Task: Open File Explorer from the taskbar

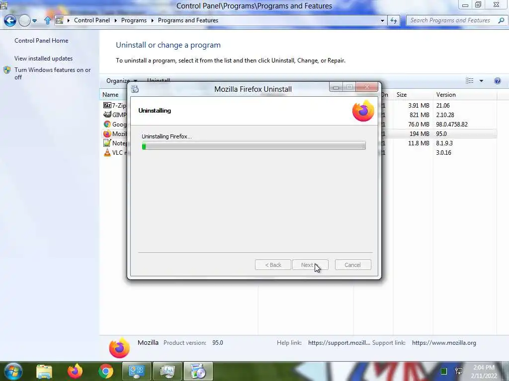Action: click(44, 371)
